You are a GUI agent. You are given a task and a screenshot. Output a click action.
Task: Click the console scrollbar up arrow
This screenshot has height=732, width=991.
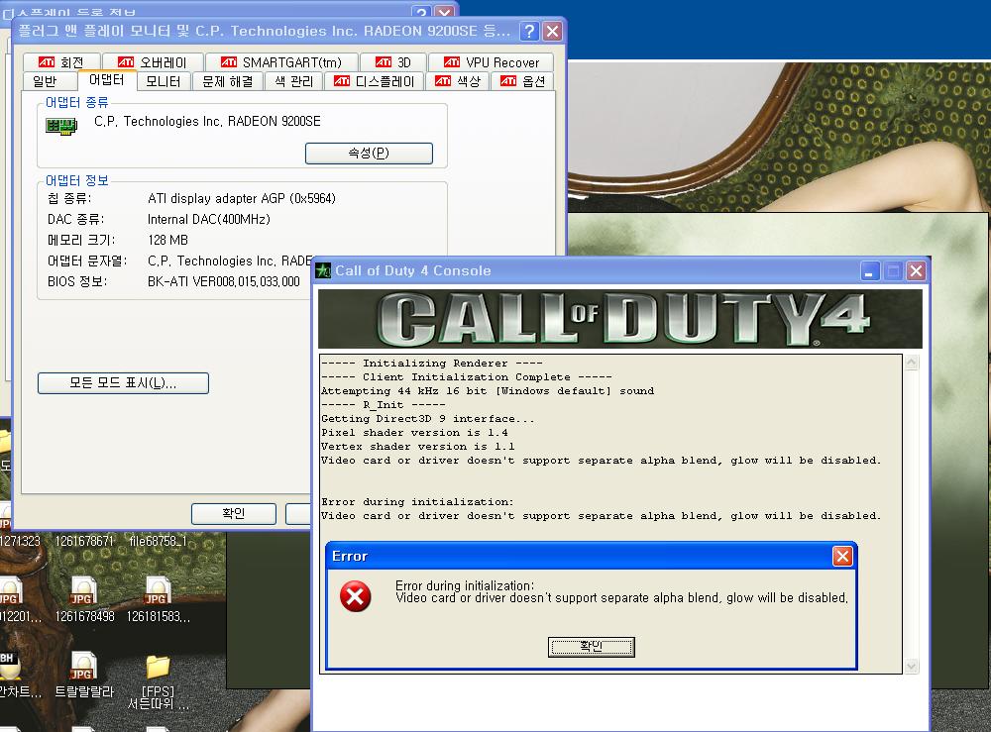click(912, 363)
